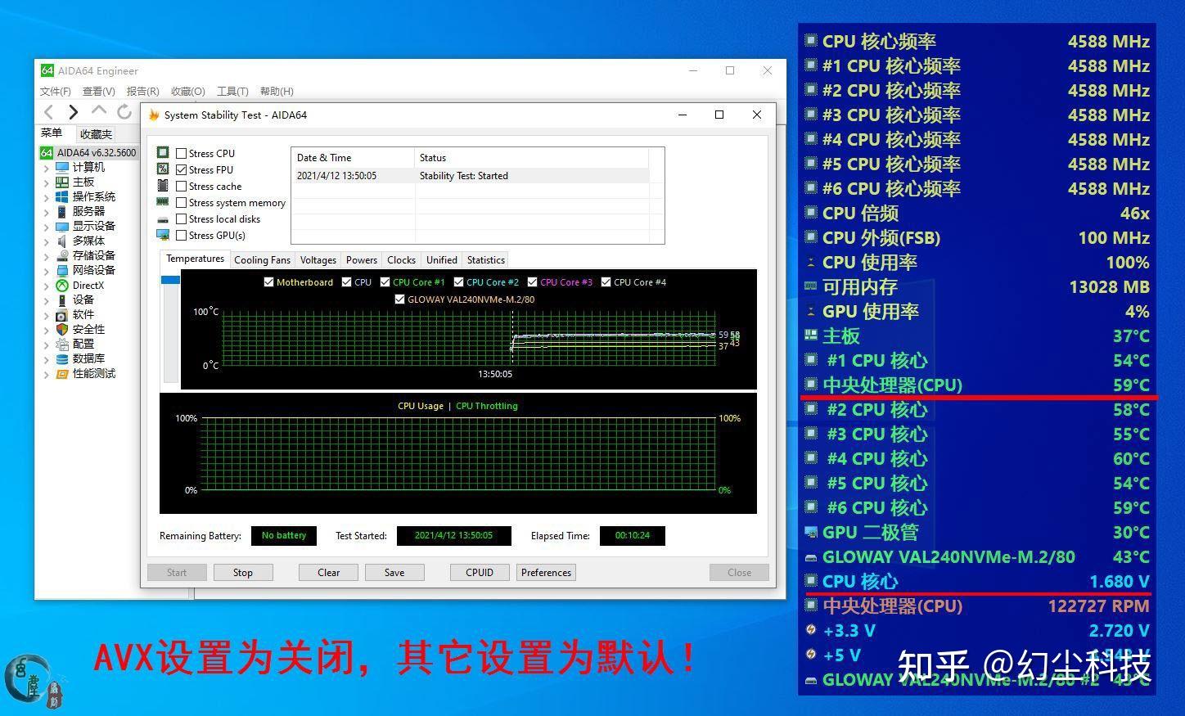Switch to the Statistics tab
The height and width of the screenshot is (716, 1185).
tap(486, 260)
